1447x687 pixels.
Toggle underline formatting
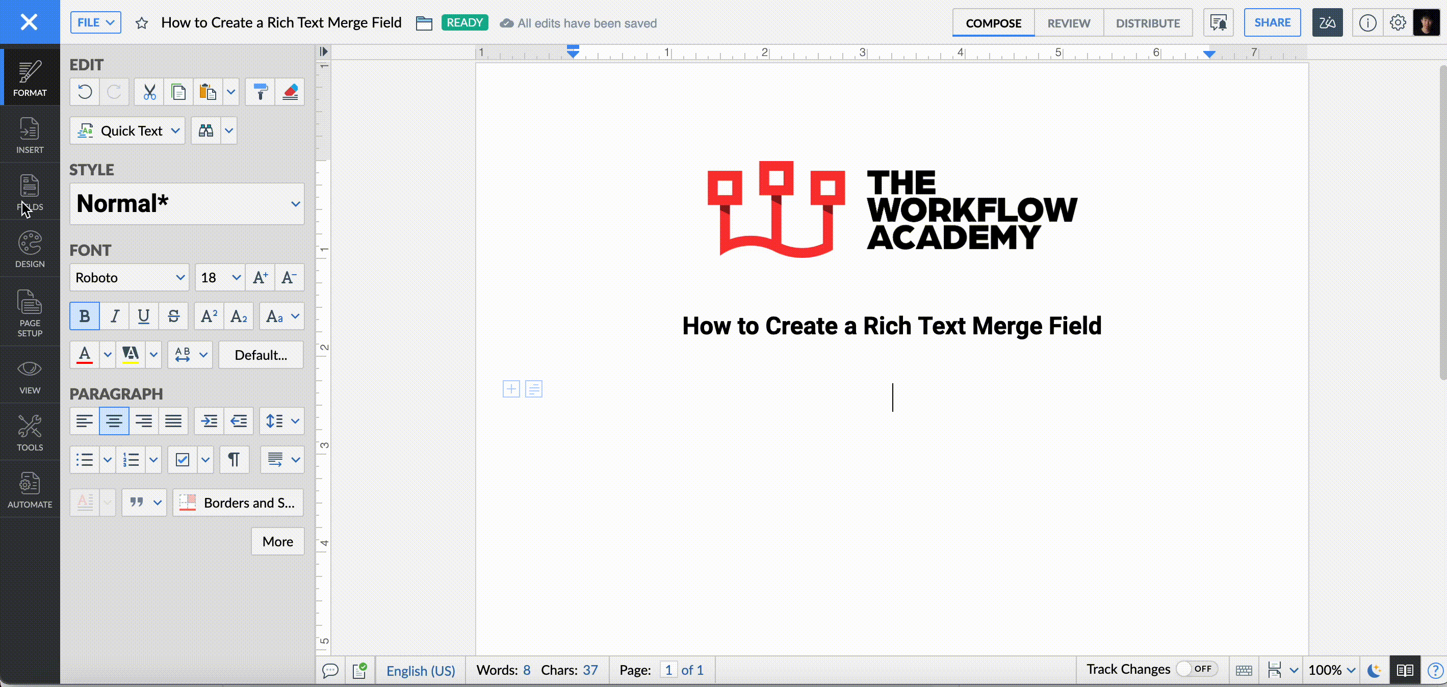point(144,316)
